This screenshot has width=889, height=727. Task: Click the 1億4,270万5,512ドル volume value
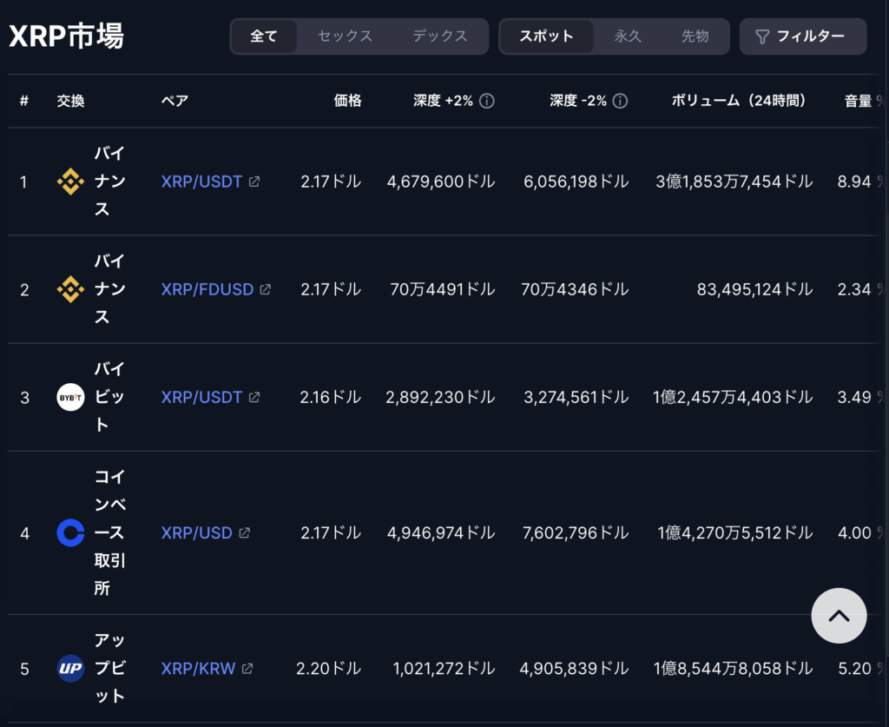734,532
